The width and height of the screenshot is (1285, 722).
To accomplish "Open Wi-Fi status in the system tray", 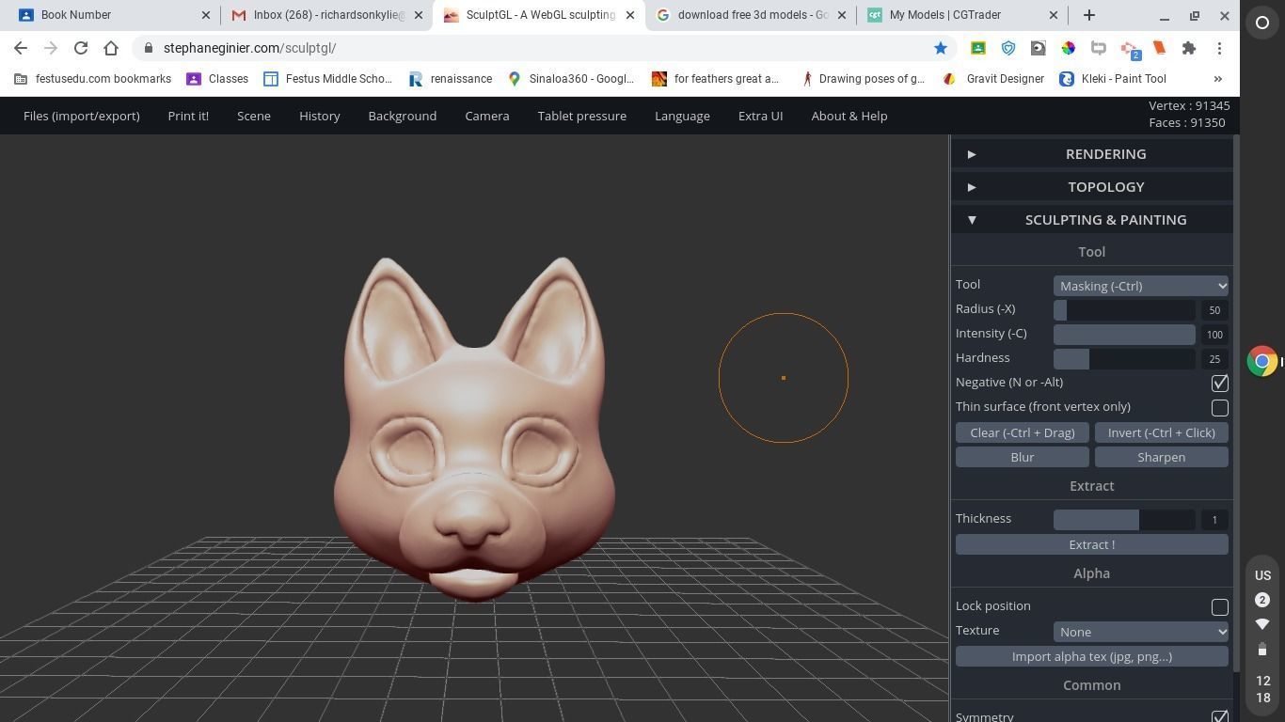I will [1262, 624].
